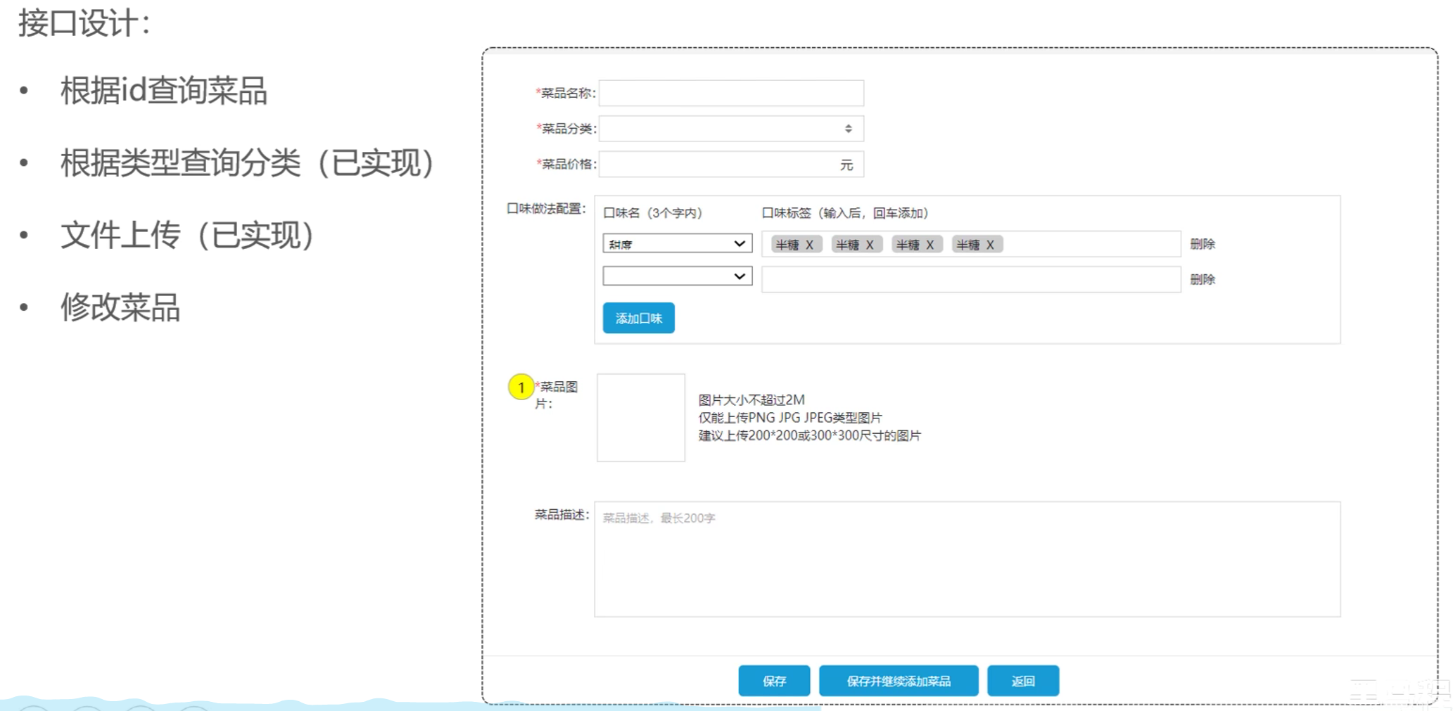This screenshot has width=1453, height=711.
Task: Remove the fourth 半糖 tag via its X
Action: point(990,245)
